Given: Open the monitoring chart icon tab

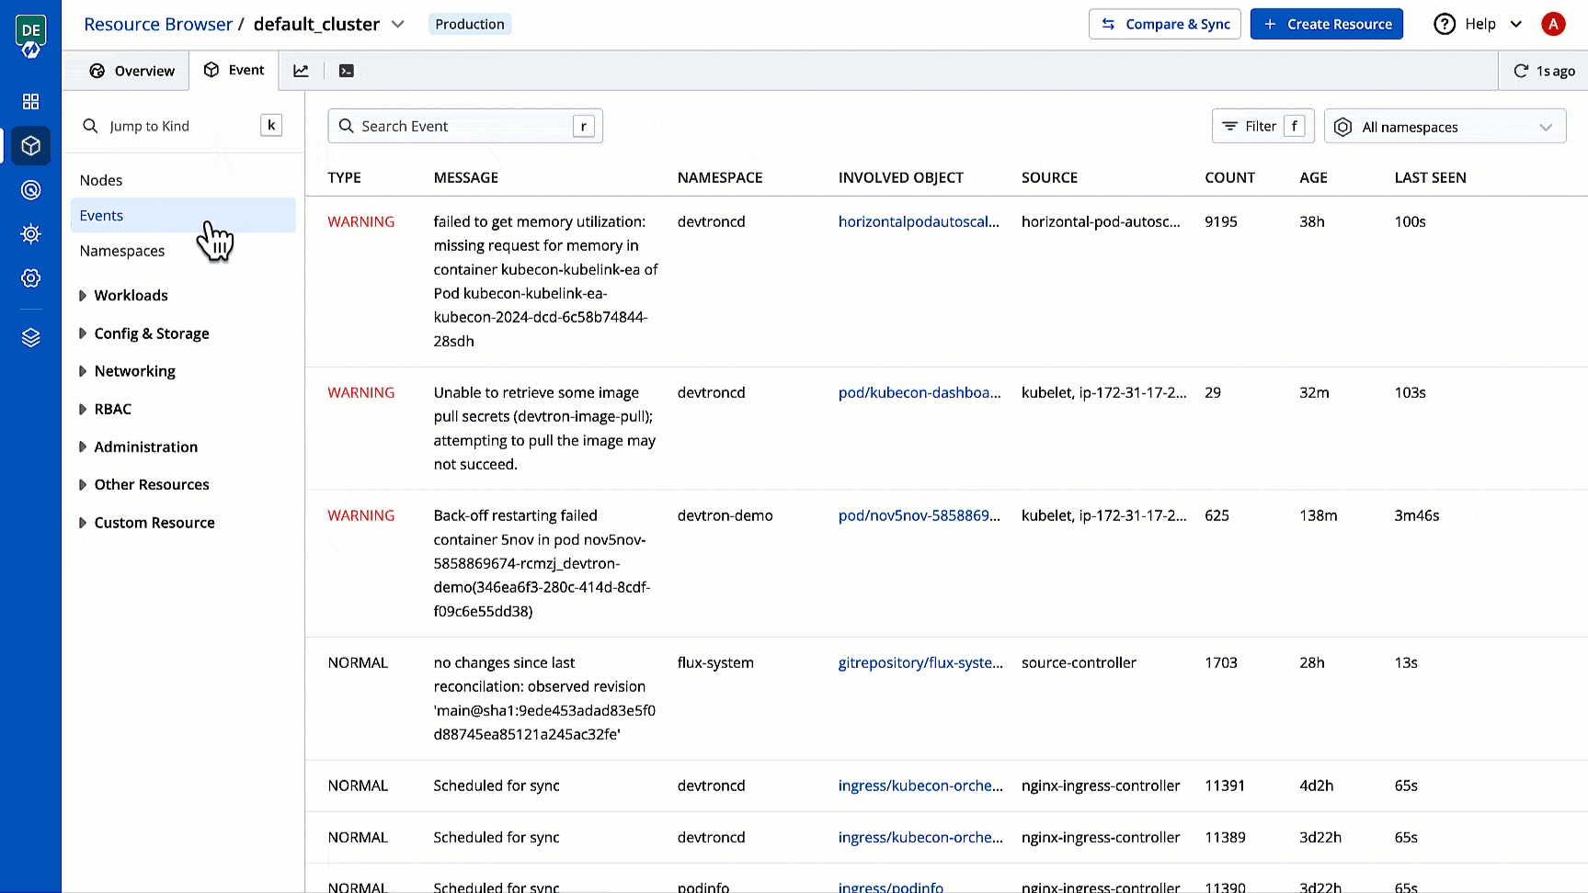Looking at the screenshot, I should click(301, 71).
